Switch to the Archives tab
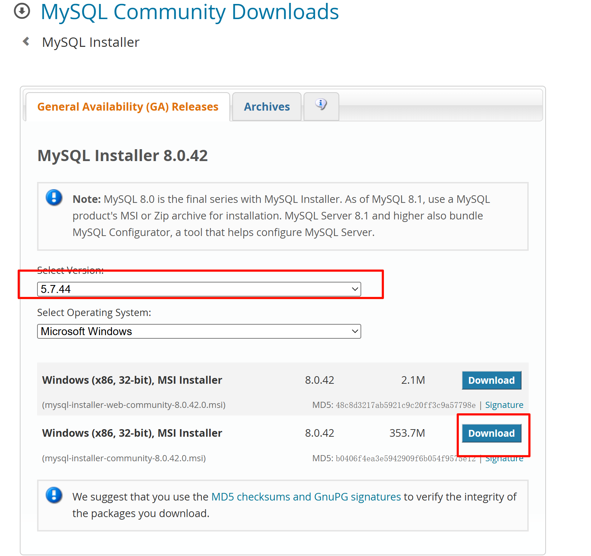 [267, 107]
